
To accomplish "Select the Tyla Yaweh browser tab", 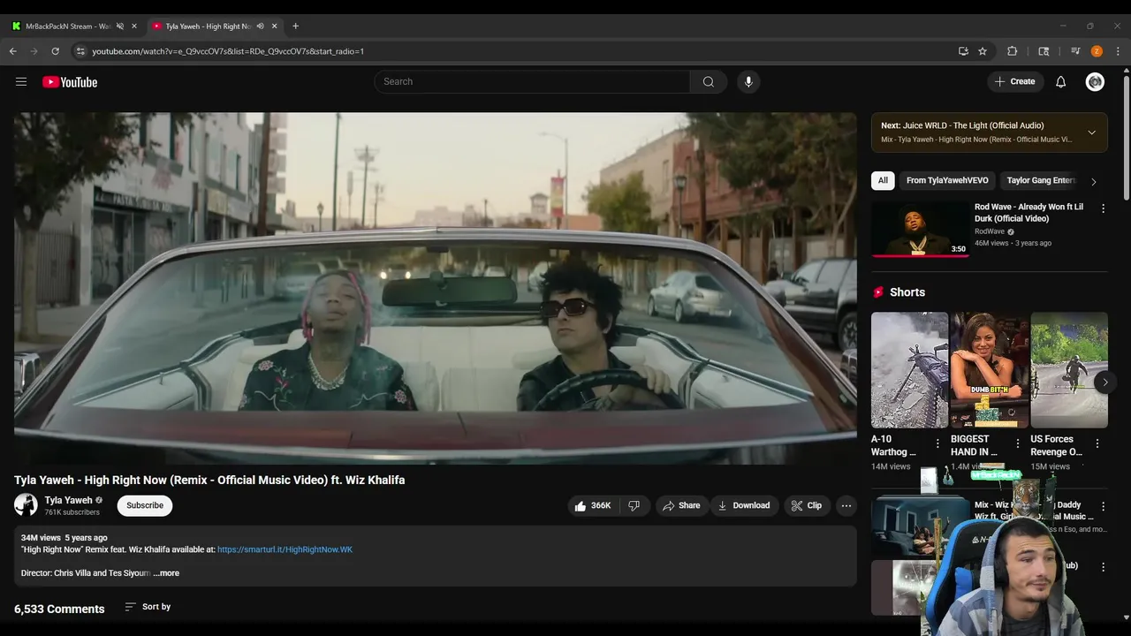I will [208, 26].
